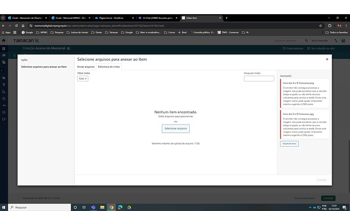Switch to Página Inicial - OneDrive browser tab
350x211 pixels.
tap(113, 18)
